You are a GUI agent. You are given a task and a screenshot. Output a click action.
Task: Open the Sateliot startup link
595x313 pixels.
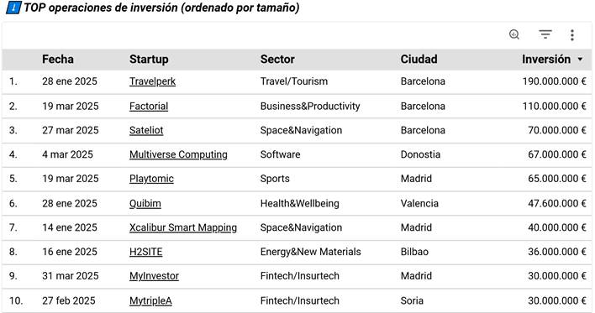(x=146, y=130)
